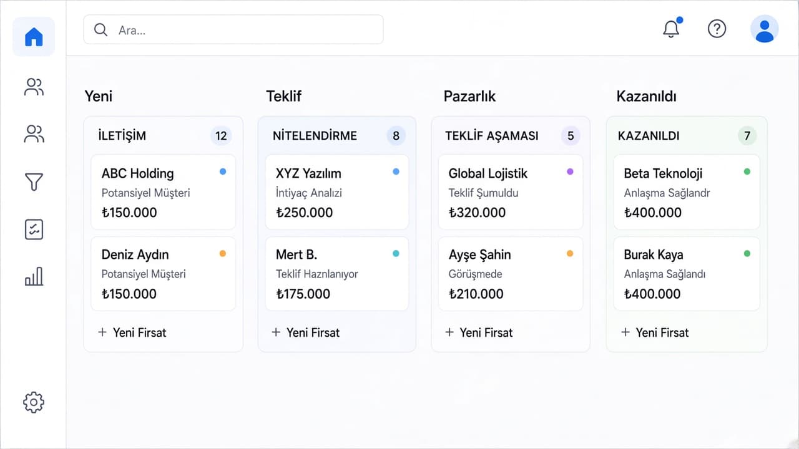Click the ₺210.000 amount on Ayşe Şahin
Image resolution: width=799 pixels, height=449 pixels.
click(476, 294)
